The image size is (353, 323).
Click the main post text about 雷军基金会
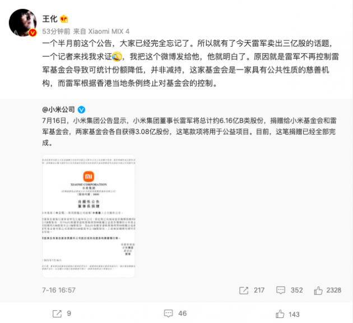tap(191, 63)
